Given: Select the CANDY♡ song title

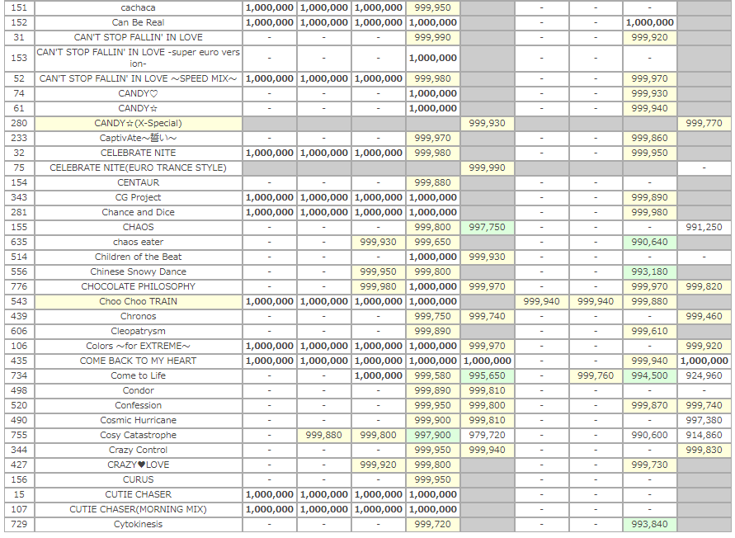Looking at the screenshot, I should (139, 93).
